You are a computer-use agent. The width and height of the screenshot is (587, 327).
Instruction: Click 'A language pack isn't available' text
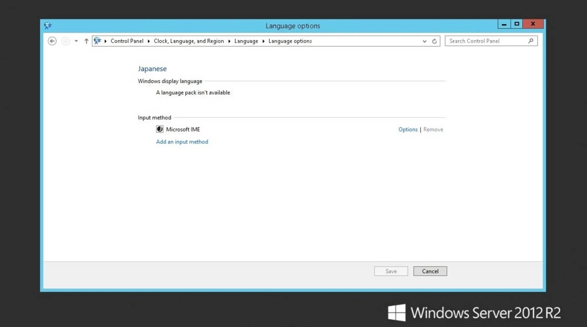click(193, 92)
